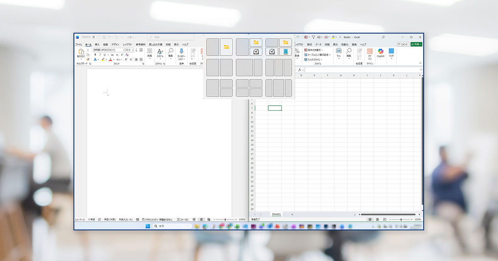This screenshot has height=261, width=498.
Task: Click the Cells icon in Excel ribbon
Action: coord(339,52)
